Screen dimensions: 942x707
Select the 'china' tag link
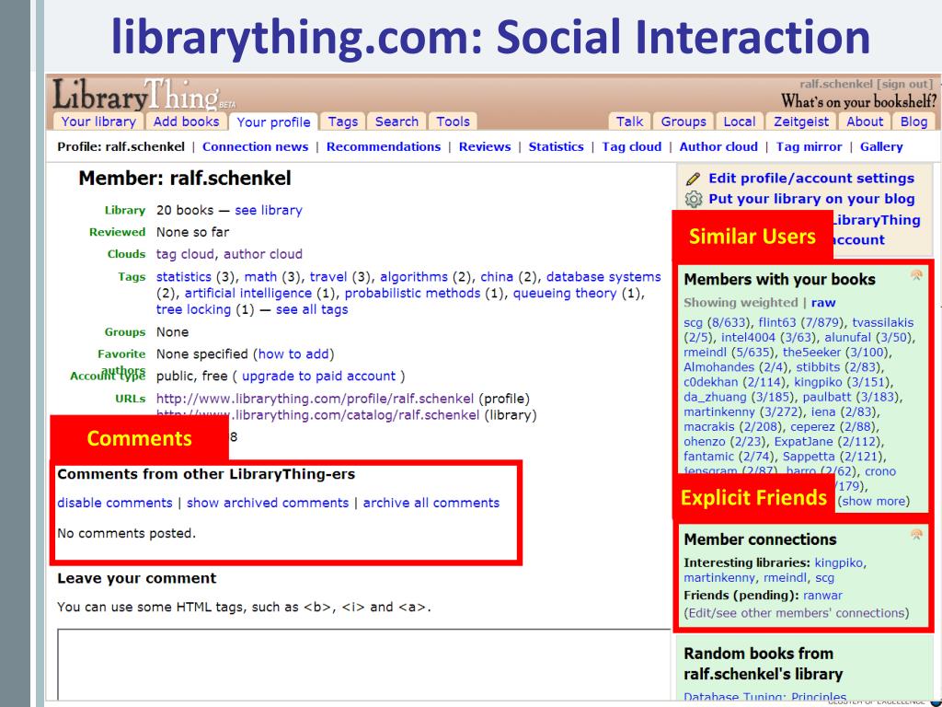click(497, 277)
